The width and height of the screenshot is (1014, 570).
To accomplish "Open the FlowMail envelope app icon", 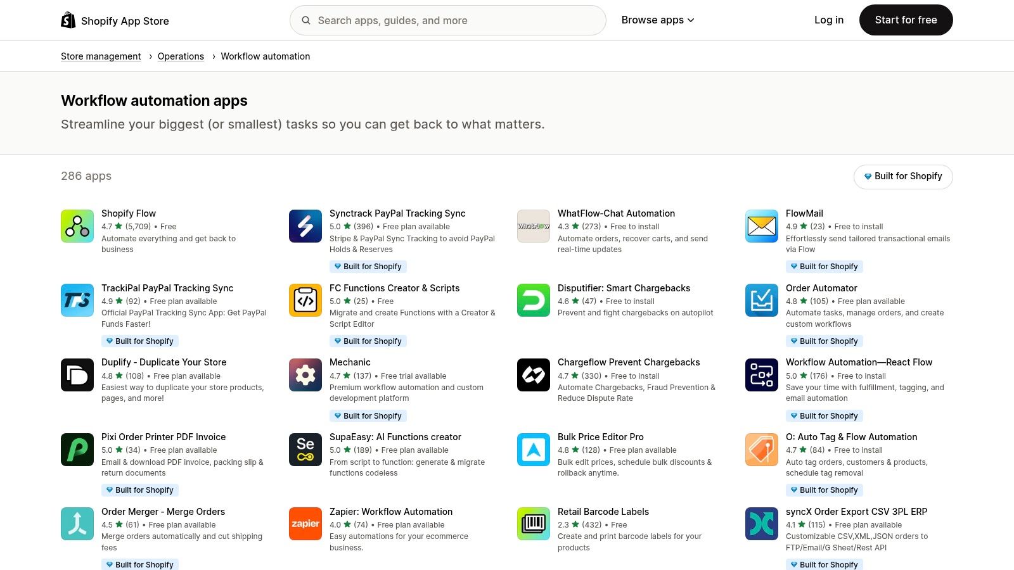I will coord(761,225).
